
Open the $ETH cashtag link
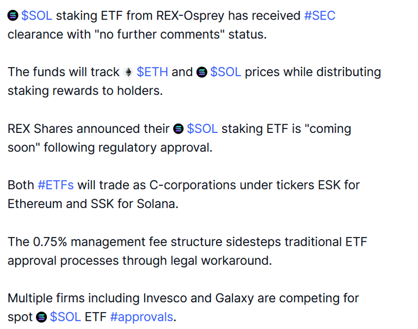(152, 72)
